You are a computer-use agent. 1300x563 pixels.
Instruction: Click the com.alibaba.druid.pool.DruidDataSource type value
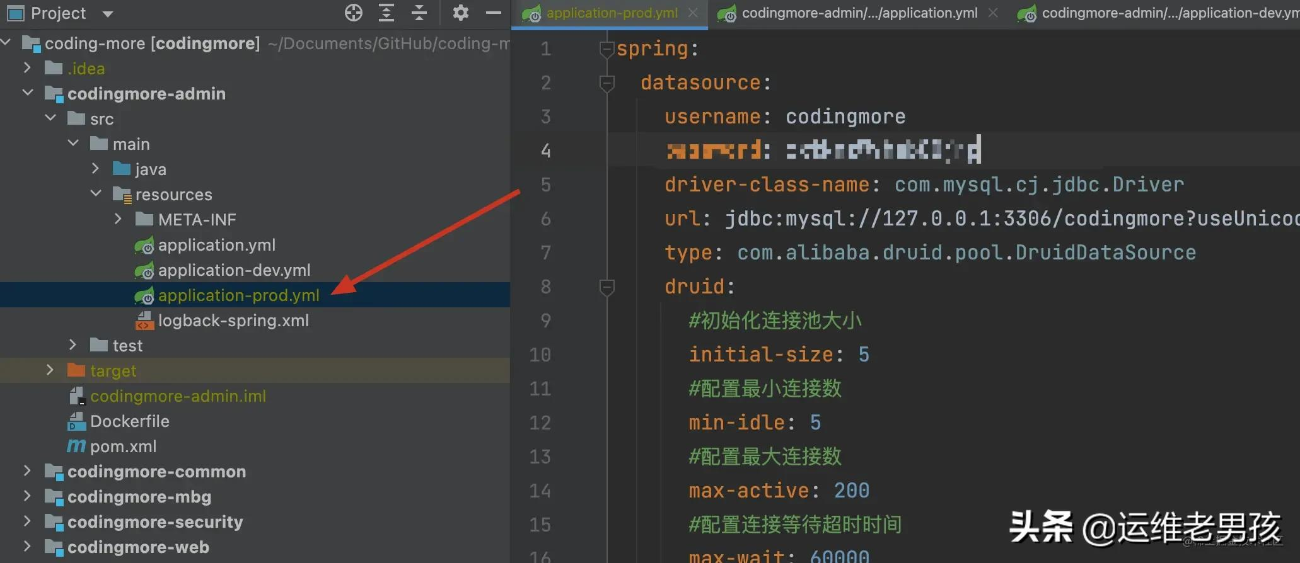(x=966, y=253)
